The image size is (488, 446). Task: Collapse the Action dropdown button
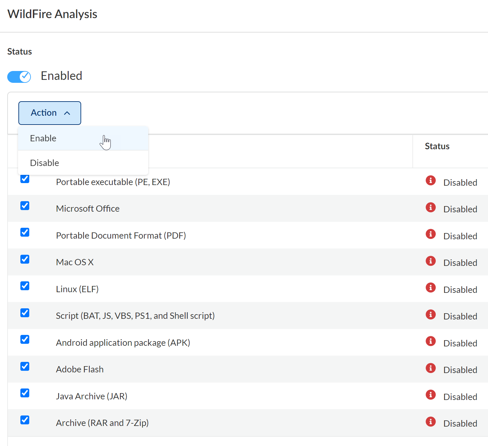pos(50,113)
